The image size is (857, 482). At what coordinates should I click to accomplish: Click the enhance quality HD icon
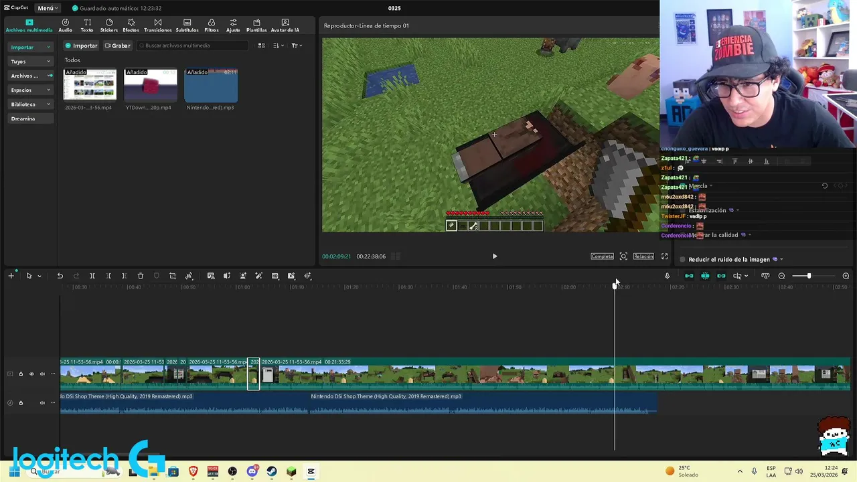click(x=275, y=276)
